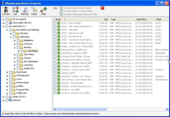Screen dimensions: 170x117
Task: Select file anelia - kak predade lubovta
Action: click(77, 43)
